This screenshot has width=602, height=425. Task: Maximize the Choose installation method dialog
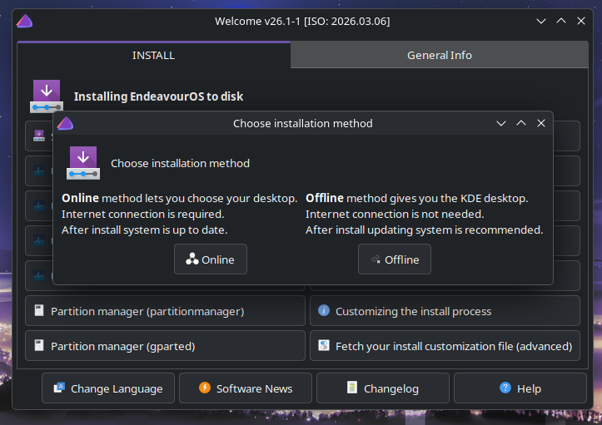click(521, 123)
